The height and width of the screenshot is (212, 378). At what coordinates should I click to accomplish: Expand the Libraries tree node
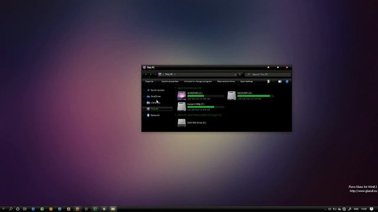pyautogui.click(x=144, y=102)
